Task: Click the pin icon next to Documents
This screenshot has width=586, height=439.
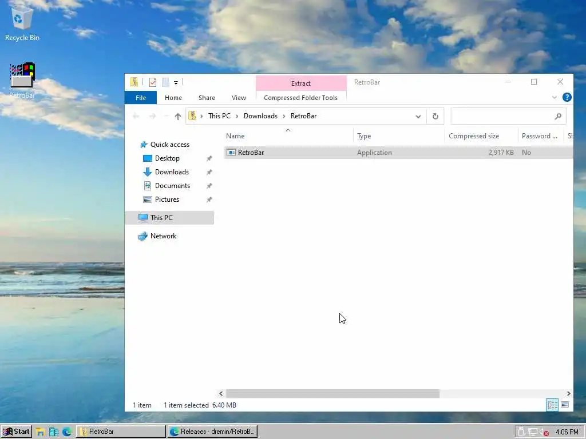Action: [x=209, y=186]
